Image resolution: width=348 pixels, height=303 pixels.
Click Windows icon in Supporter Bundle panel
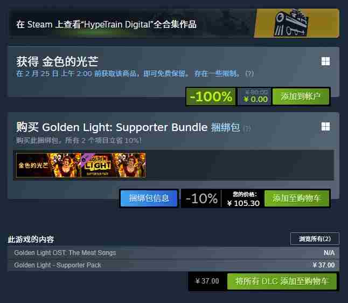point(325,126)
